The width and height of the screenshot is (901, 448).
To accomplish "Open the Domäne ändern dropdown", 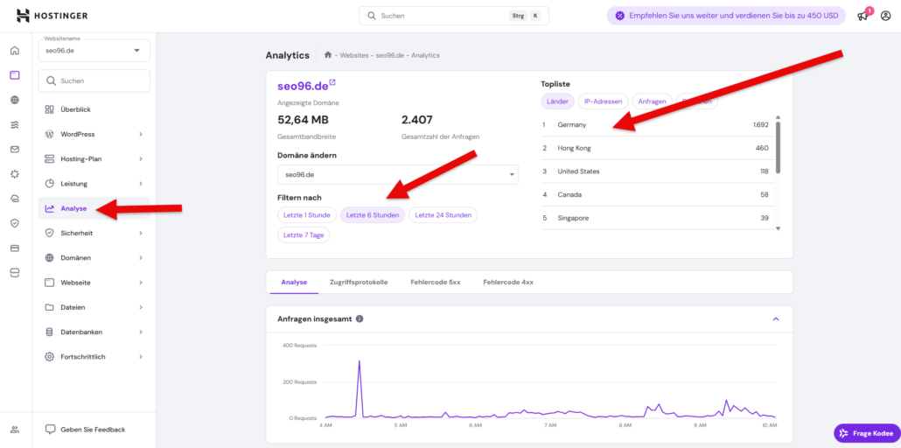I will click(398, 174).
